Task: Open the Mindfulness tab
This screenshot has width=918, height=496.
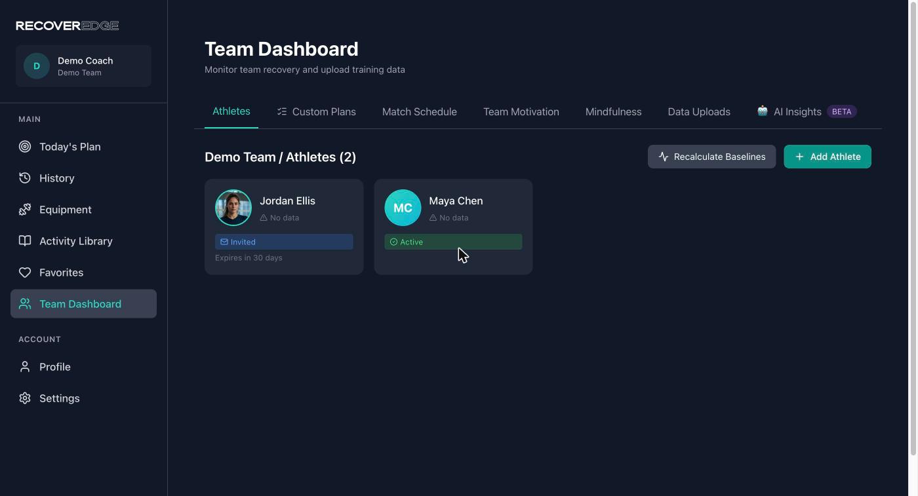Action: coord(614,111)
